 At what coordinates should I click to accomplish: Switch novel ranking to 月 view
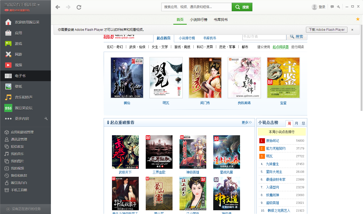[x=296, y=123]
